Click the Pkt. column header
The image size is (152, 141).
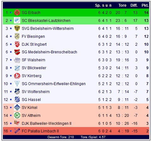tap(145, 5)
